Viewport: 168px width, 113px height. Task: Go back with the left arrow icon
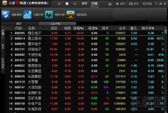tap(59, 4)
